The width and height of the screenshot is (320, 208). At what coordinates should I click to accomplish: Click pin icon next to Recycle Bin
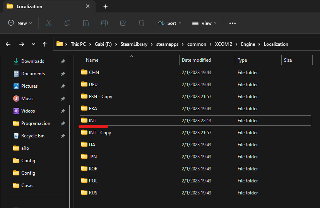(x=63, y=136)
